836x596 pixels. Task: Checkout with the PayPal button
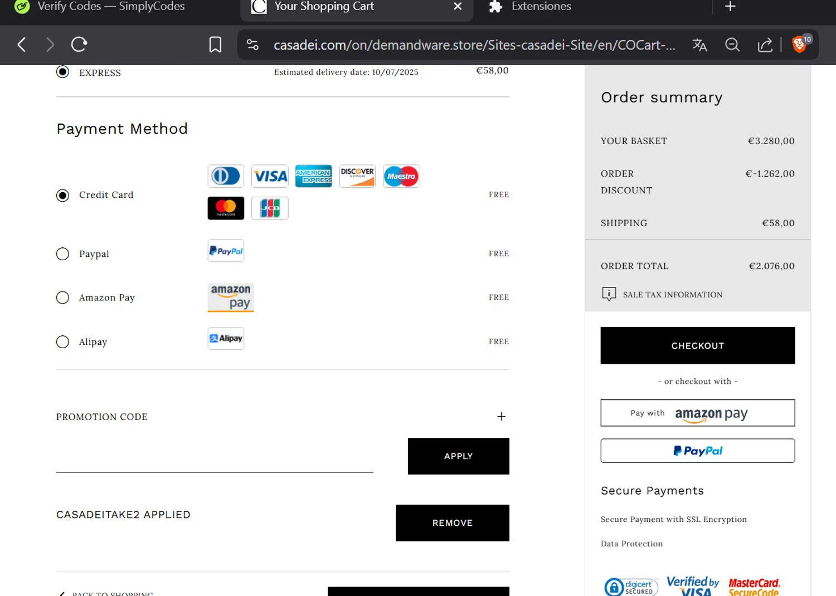697,451
